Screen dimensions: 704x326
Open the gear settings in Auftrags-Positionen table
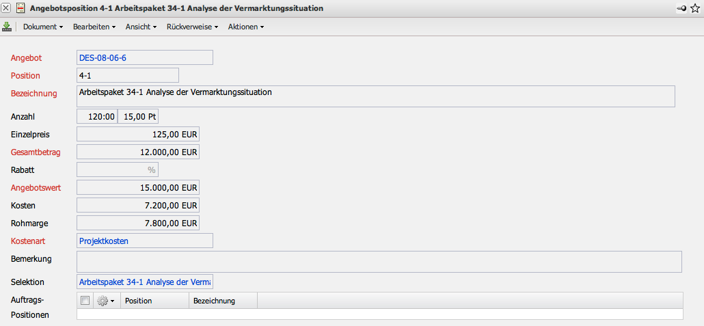click(105, 301)
